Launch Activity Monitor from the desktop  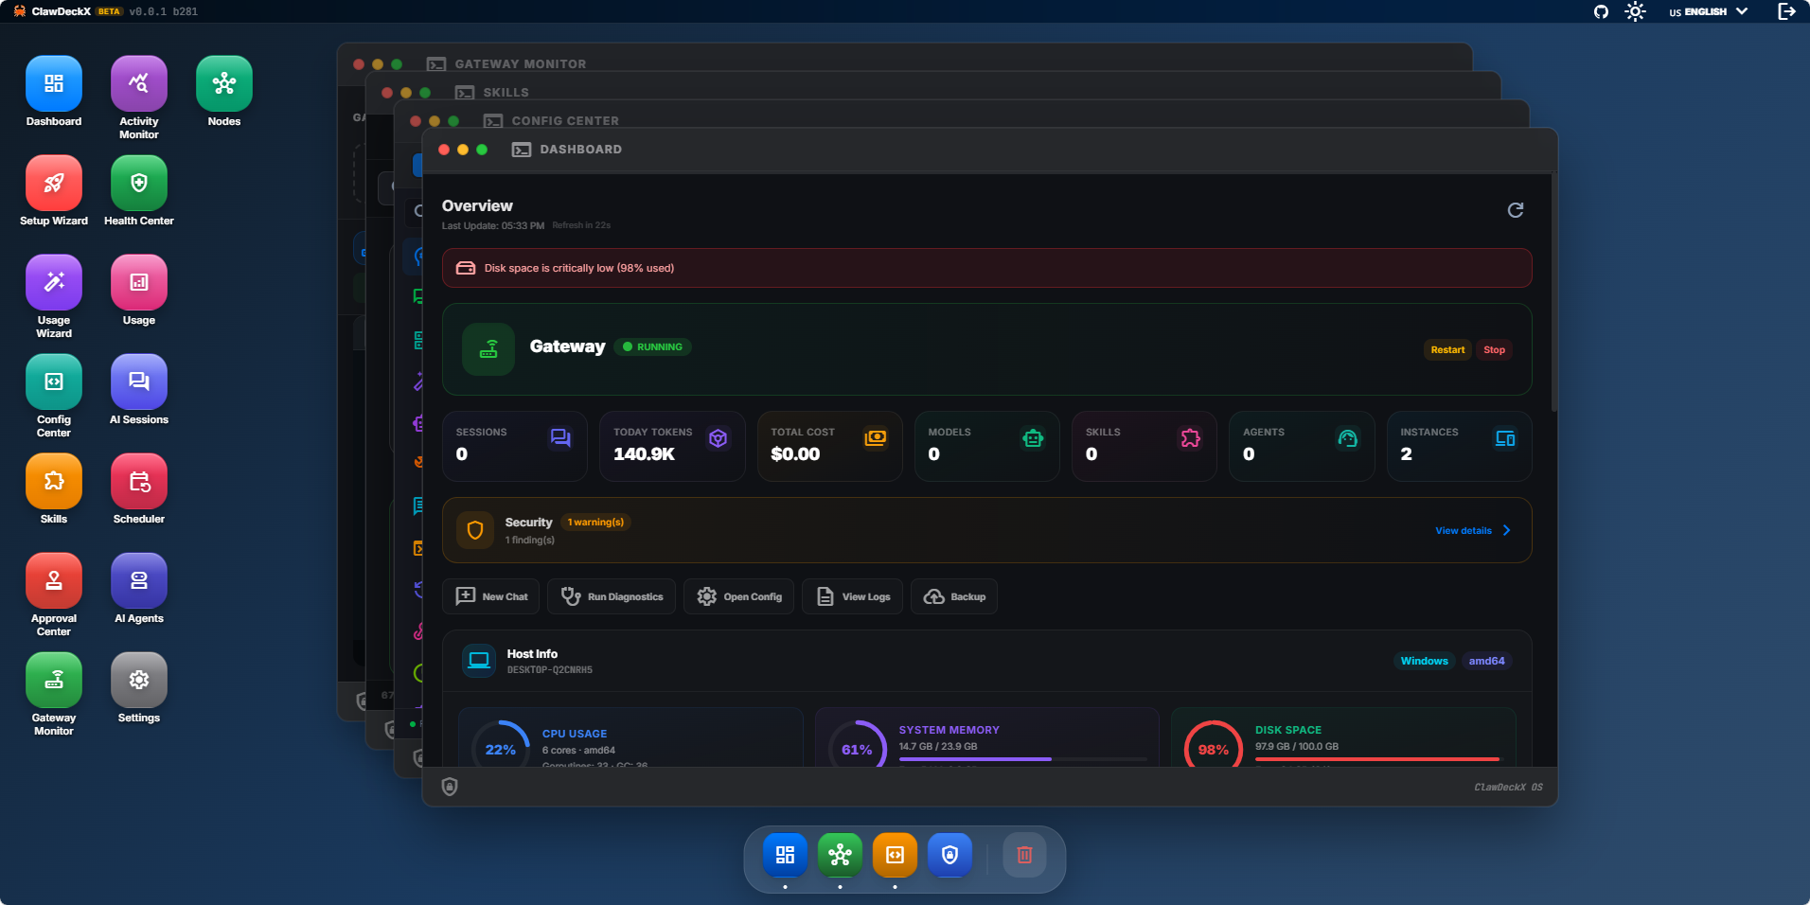click(138, 84)
